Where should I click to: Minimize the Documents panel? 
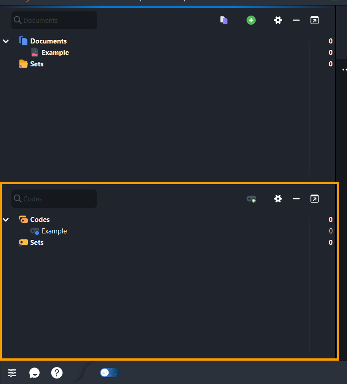click(x=296, y=20)
